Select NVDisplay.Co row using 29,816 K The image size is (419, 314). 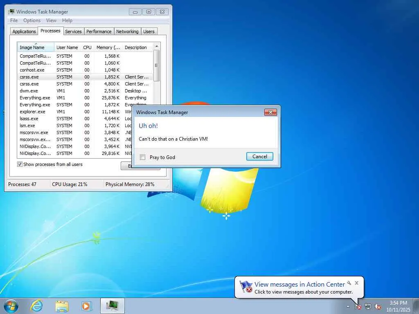(75, 153)
